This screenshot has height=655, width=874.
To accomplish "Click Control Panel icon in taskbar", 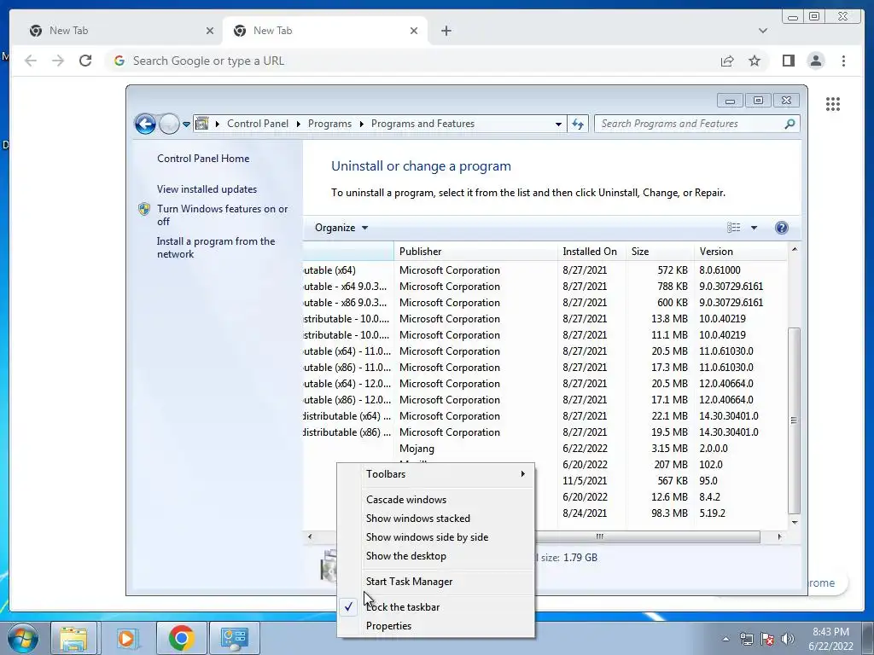I will 234,638.
